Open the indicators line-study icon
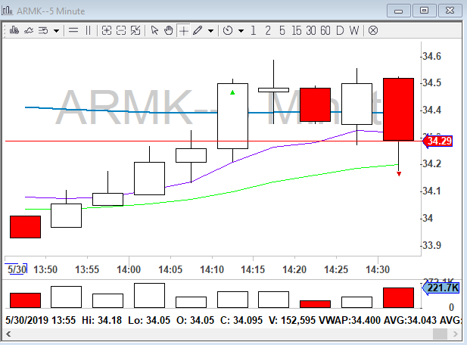467x345 pixels. click(x=29, y=30)
